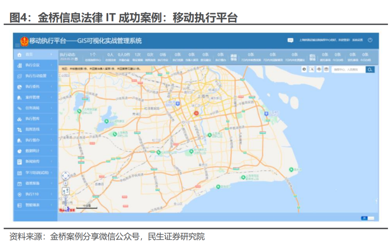Click the 1次 statistic value
The image size is (392, 246).
138,55
